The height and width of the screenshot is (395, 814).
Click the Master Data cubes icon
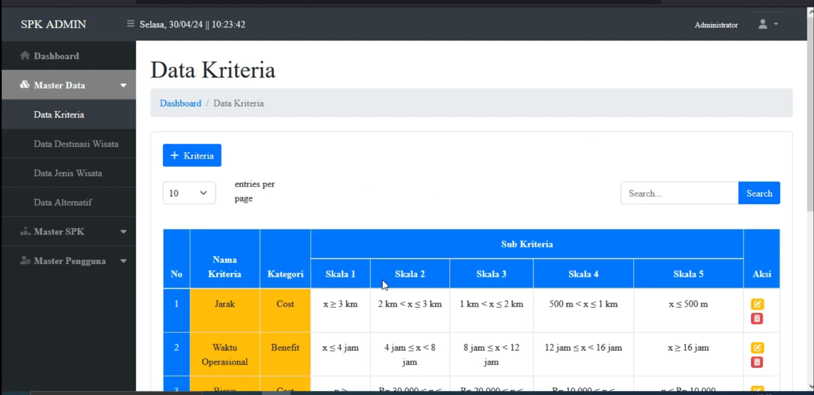[24, 85]
